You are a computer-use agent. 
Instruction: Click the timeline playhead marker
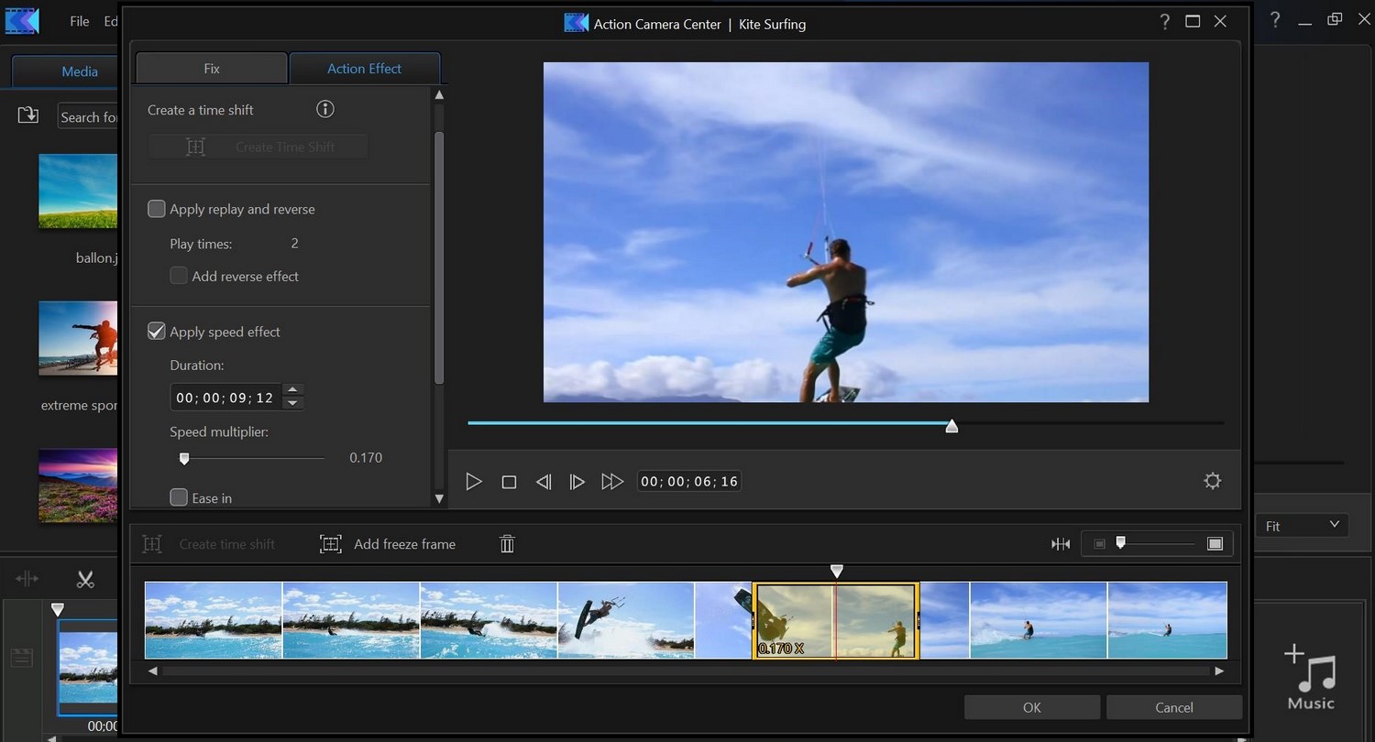tap(836, 572)
